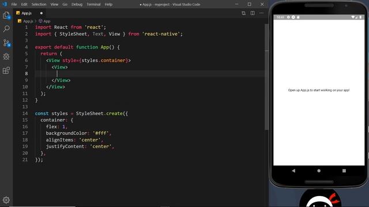369x207 pixels.
Task: Click the closing '</View>' on line 10
Action: [x=55, y=87]
